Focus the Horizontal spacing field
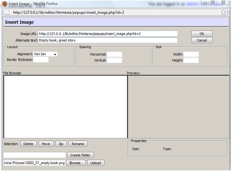 (115, 54)
